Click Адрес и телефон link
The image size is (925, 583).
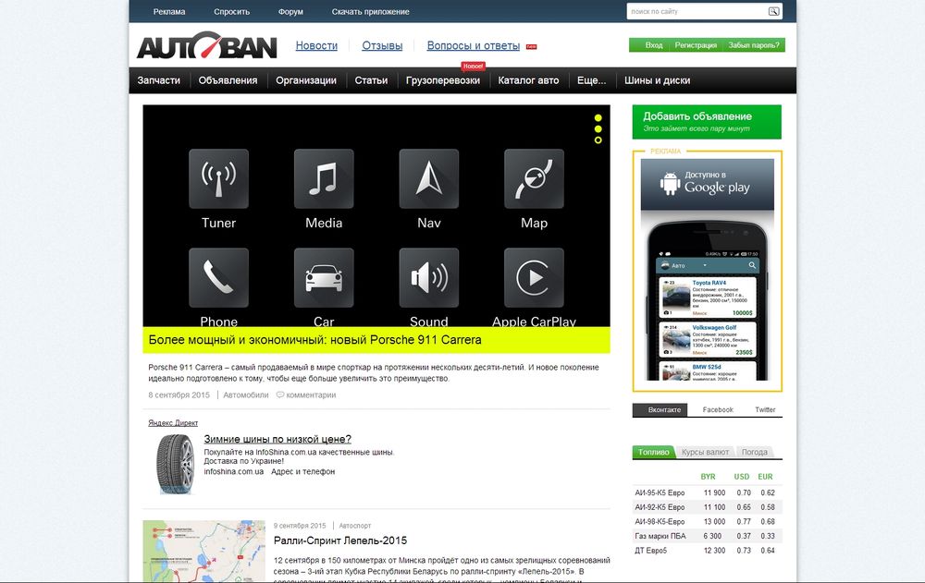[x=303, y=471]
